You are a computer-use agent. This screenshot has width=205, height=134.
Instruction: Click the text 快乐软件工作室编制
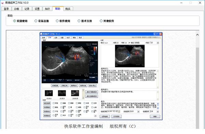click(83, 126)
